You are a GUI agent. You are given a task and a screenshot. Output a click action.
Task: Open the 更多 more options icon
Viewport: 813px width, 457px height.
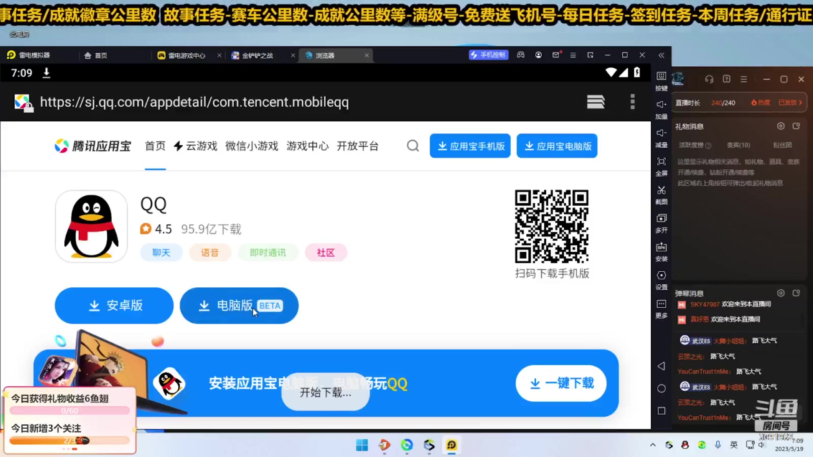[x=661, y=304]
